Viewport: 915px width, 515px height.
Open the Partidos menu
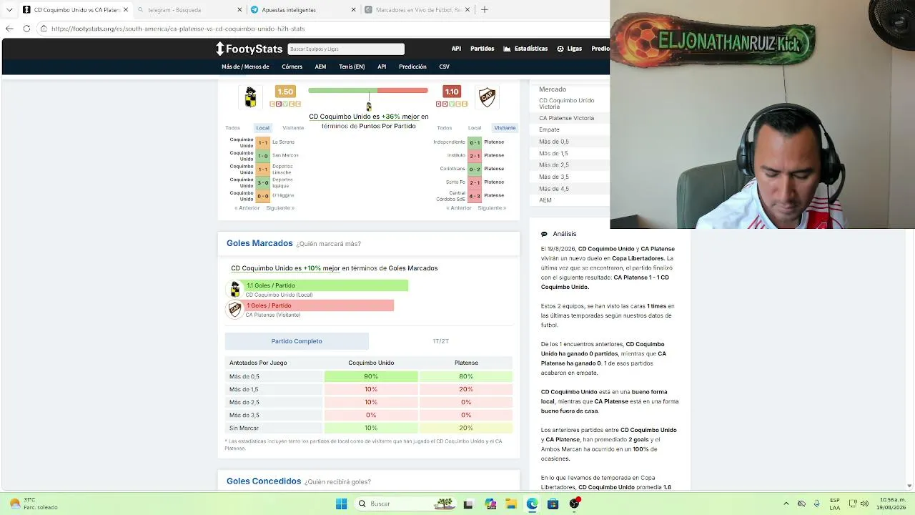tap(483, 49)
